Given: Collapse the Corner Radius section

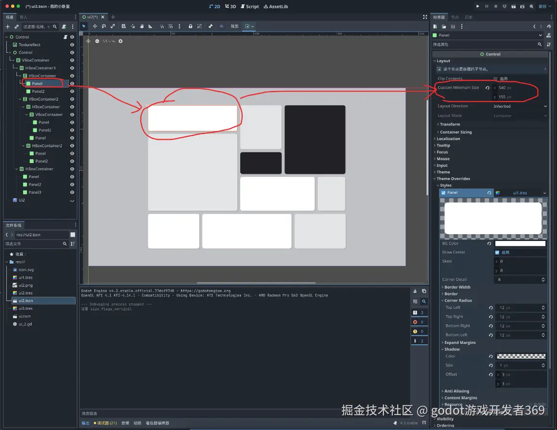Looking at the screenshot, I should tap(457, 301).
